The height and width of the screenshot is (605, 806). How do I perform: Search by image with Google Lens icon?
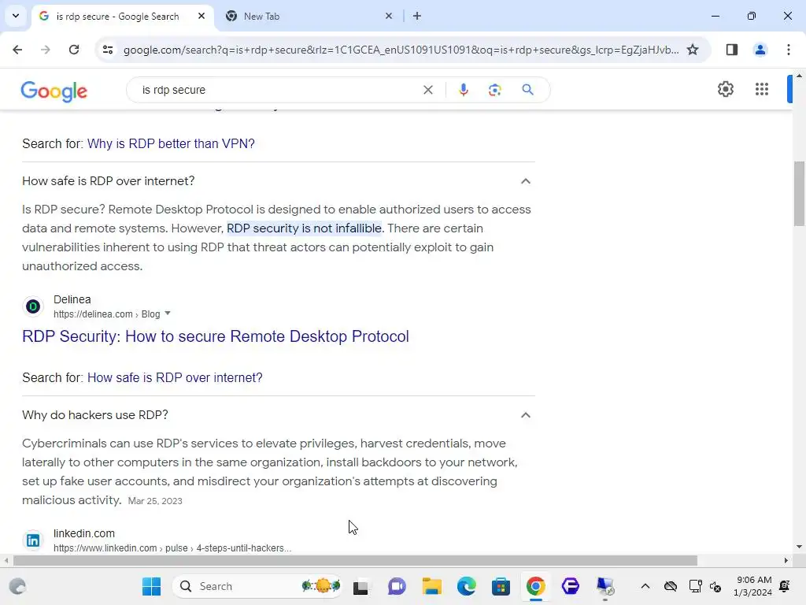point(495,90)
